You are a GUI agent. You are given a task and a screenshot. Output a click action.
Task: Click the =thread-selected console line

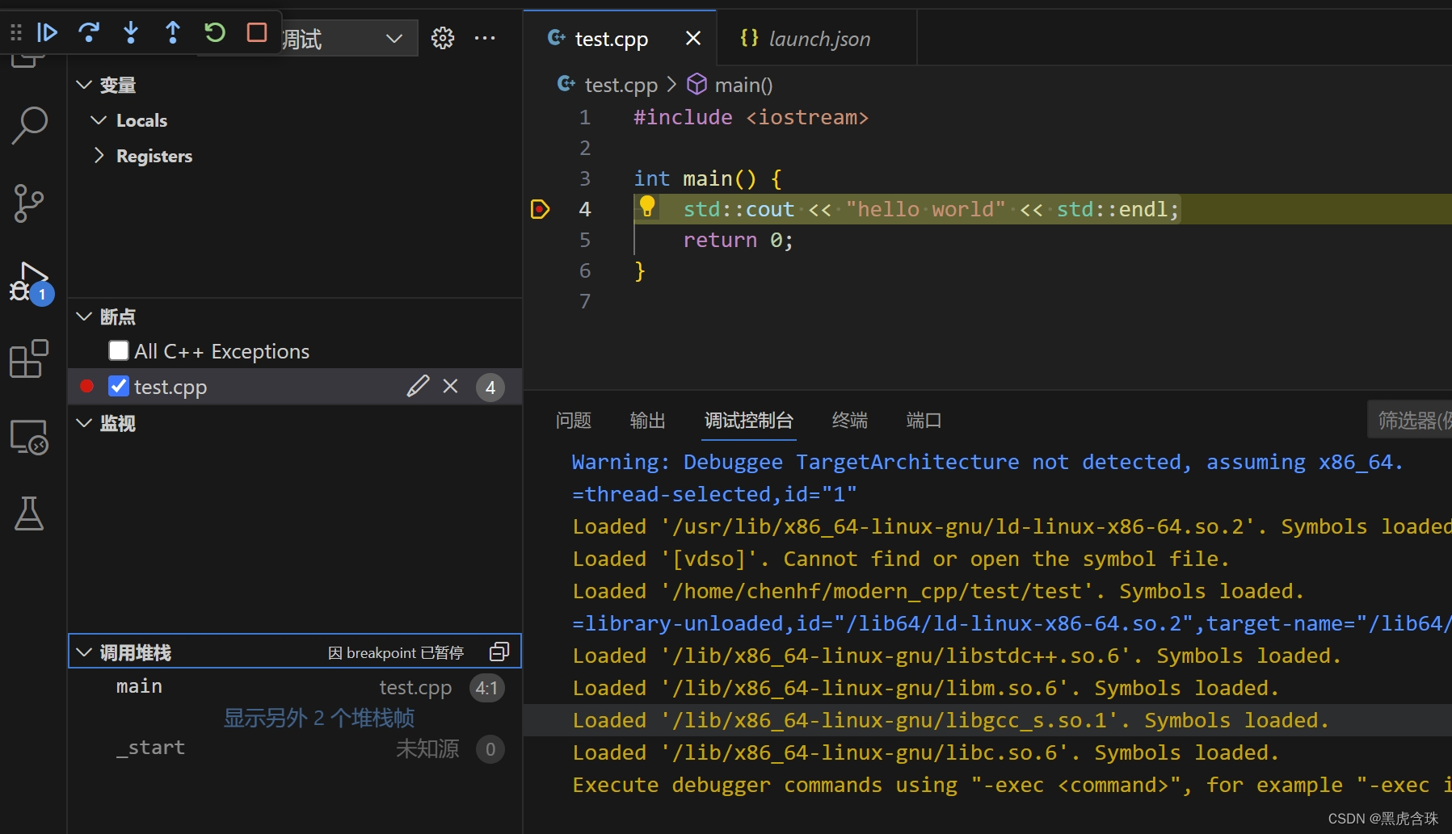click(x=714, y=494)
